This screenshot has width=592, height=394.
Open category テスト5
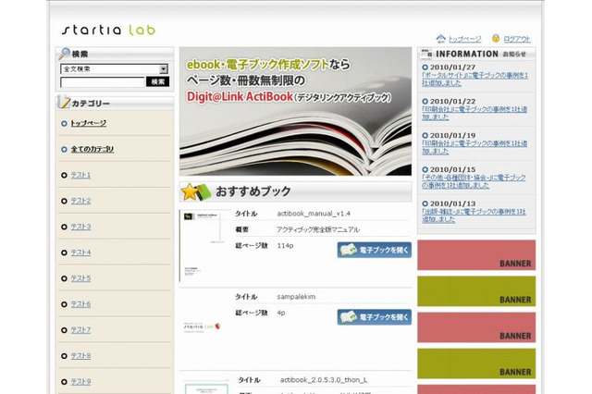80,278
